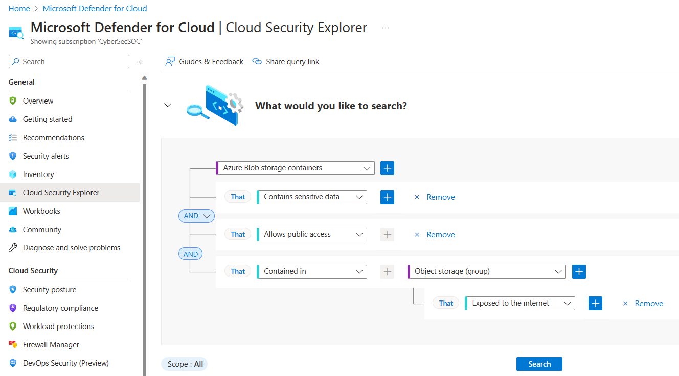The height and width of the screenshot is (376, 679).
Task: Collapse the sidebar with double chevron
Action: point(140,62)
